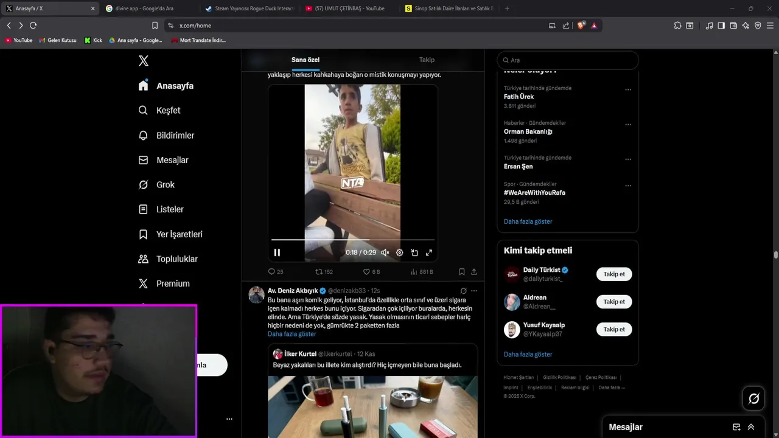Expand tweet with Daha fazla göster
779x438 pixels.
[292, 334]
